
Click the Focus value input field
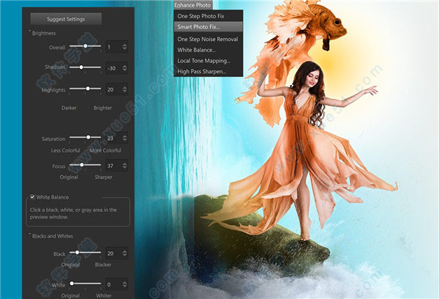114,166
